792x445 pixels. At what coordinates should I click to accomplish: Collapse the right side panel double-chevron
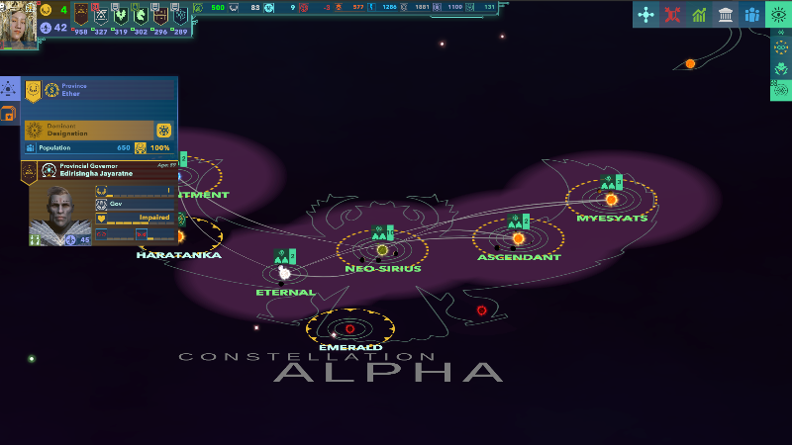pos(781,33)
